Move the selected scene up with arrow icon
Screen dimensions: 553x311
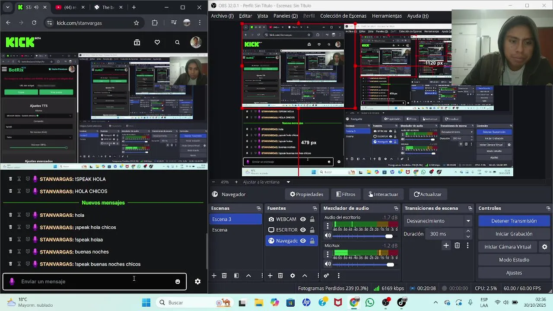248,276
